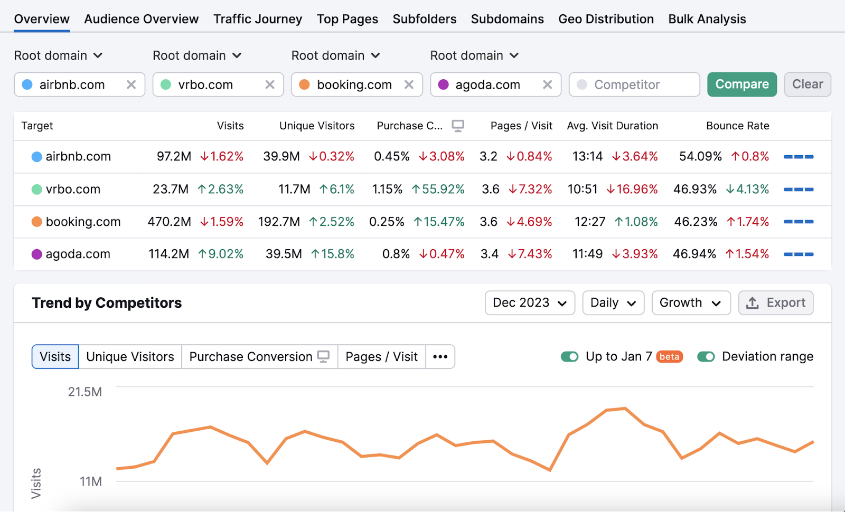Click the Compare button

click(x=741, y=84)
